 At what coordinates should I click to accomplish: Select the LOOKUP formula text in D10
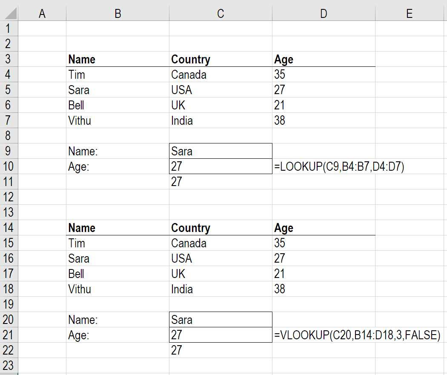(339, 166)
